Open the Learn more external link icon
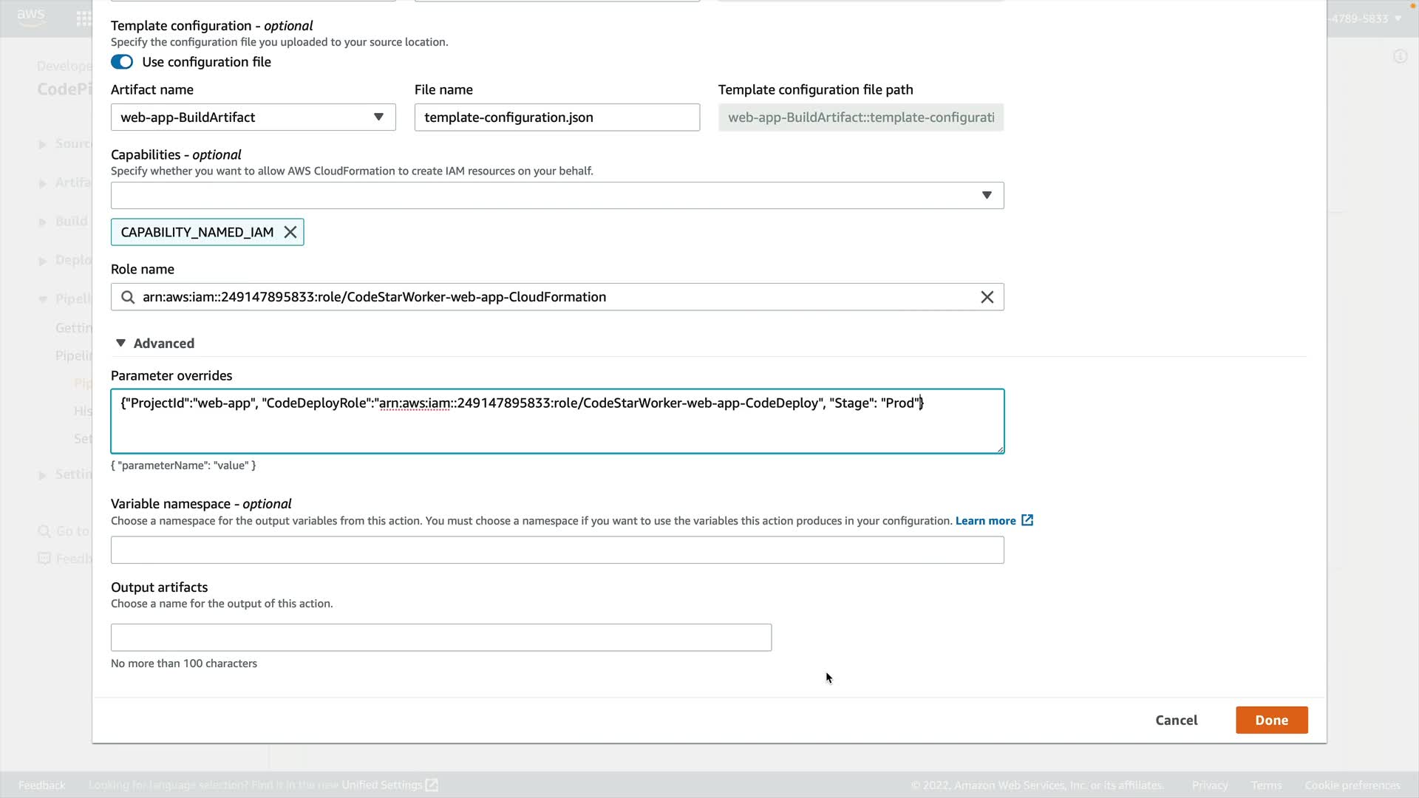Image resolution: width=1419 pixels, height=798 pixels. pos(1027,521)
